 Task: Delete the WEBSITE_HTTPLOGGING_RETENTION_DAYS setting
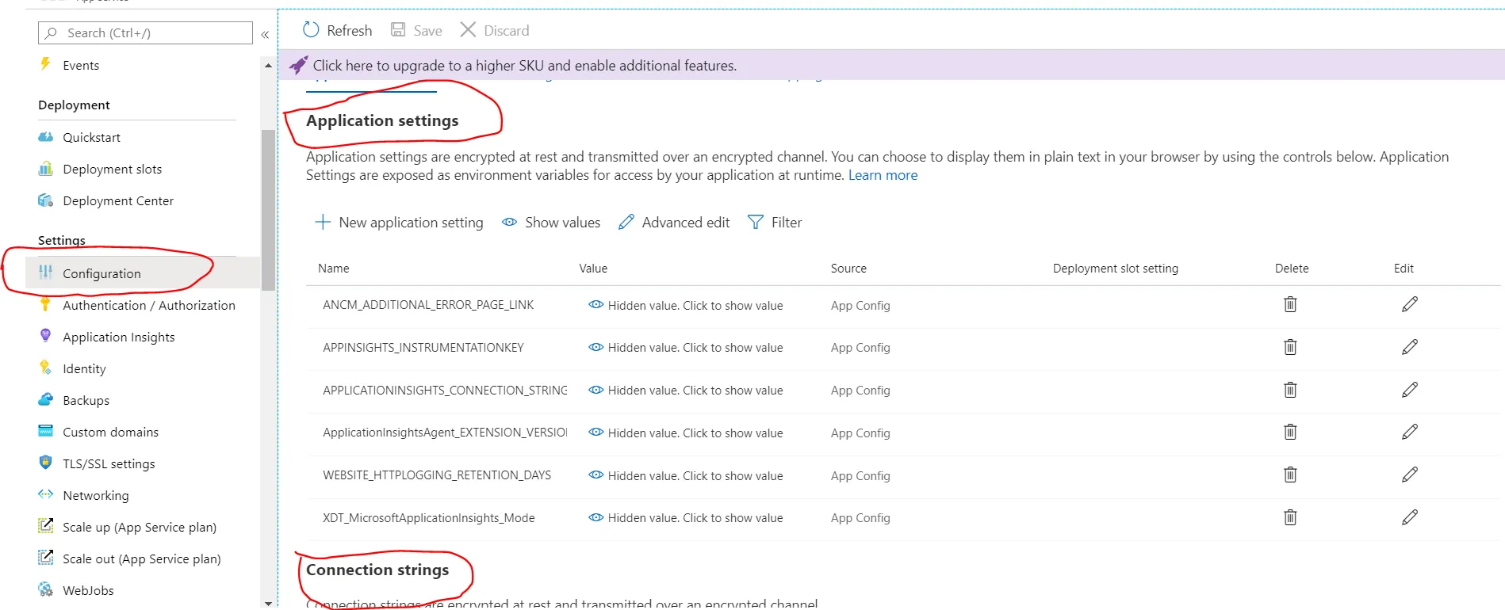pyautogui.click(x=1290, y=475)
